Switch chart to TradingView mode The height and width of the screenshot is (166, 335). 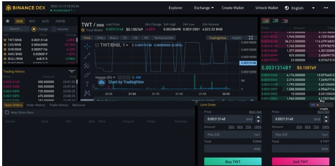[x=217, y=38]
